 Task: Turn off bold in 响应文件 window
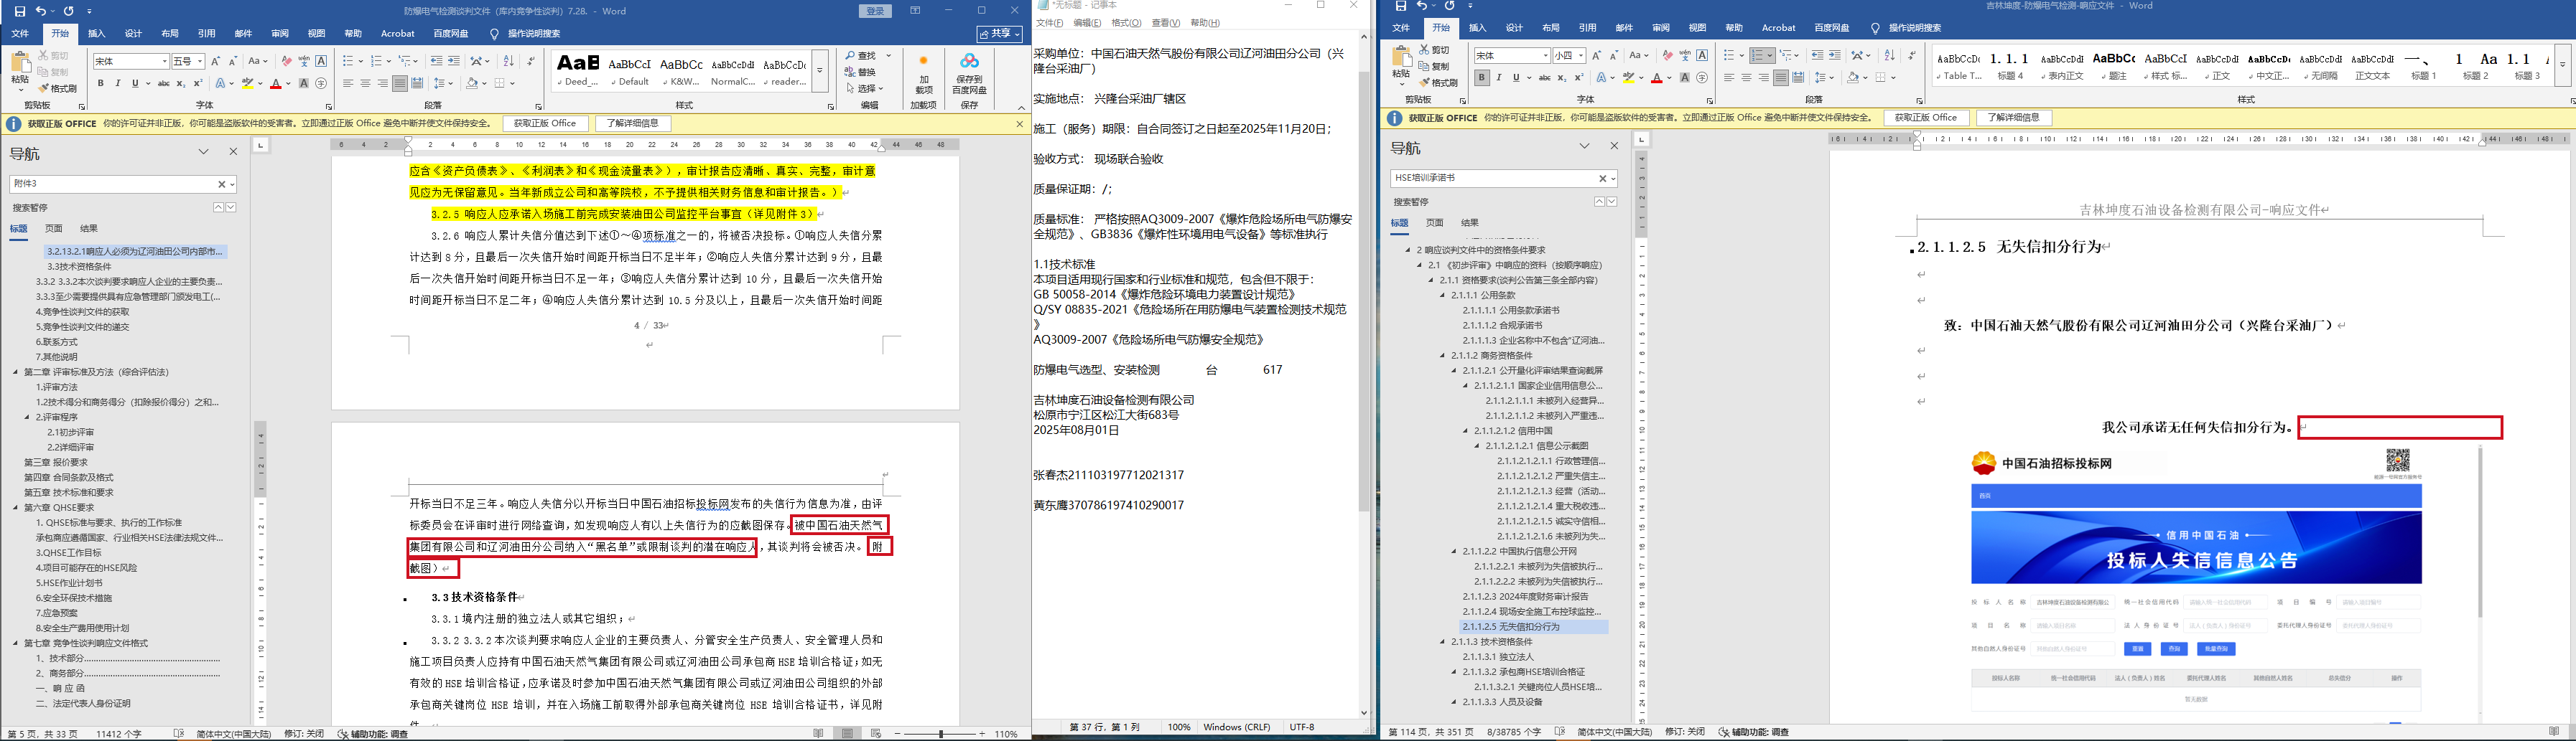pos(1481,77)
